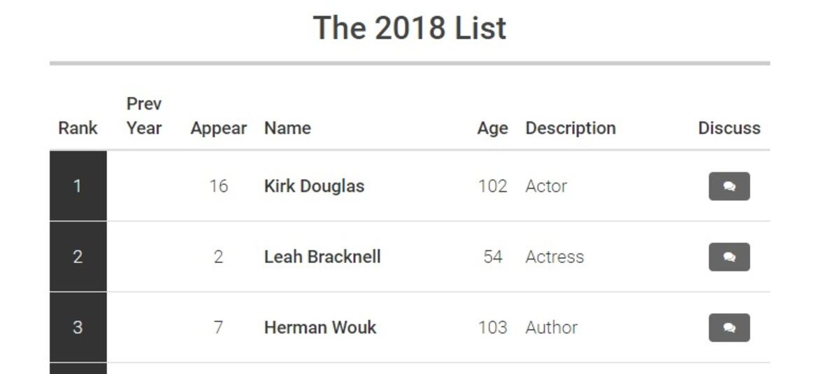Screen dimensions: 839x374
Task: Click The 2018 List heading
Action: (x=410, y=28)
